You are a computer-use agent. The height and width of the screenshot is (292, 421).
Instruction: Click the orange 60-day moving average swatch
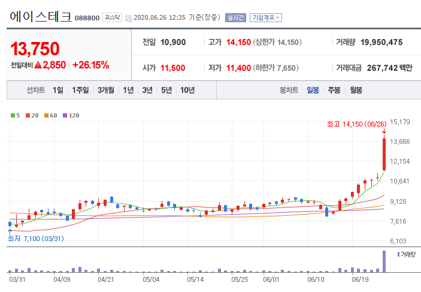(47, 116)
